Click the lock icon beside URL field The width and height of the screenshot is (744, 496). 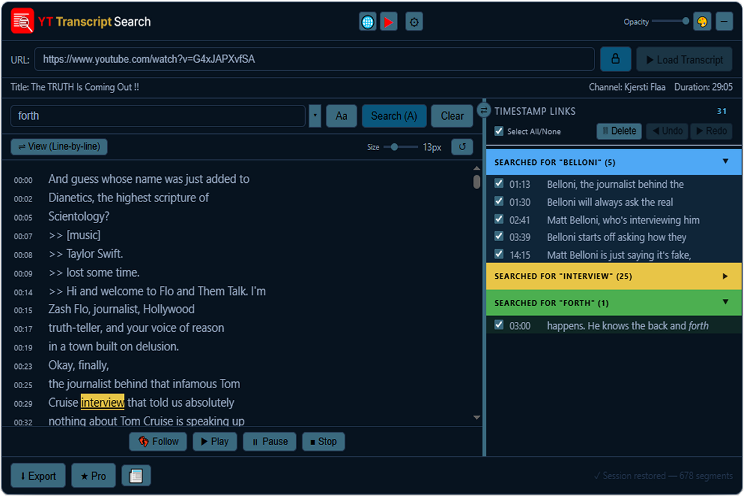(x=616, y=60)
